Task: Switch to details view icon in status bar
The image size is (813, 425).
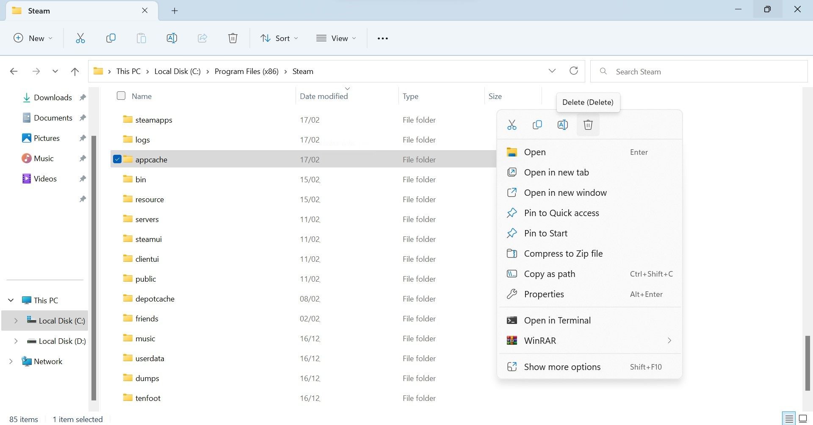Action: coord(789,419)
